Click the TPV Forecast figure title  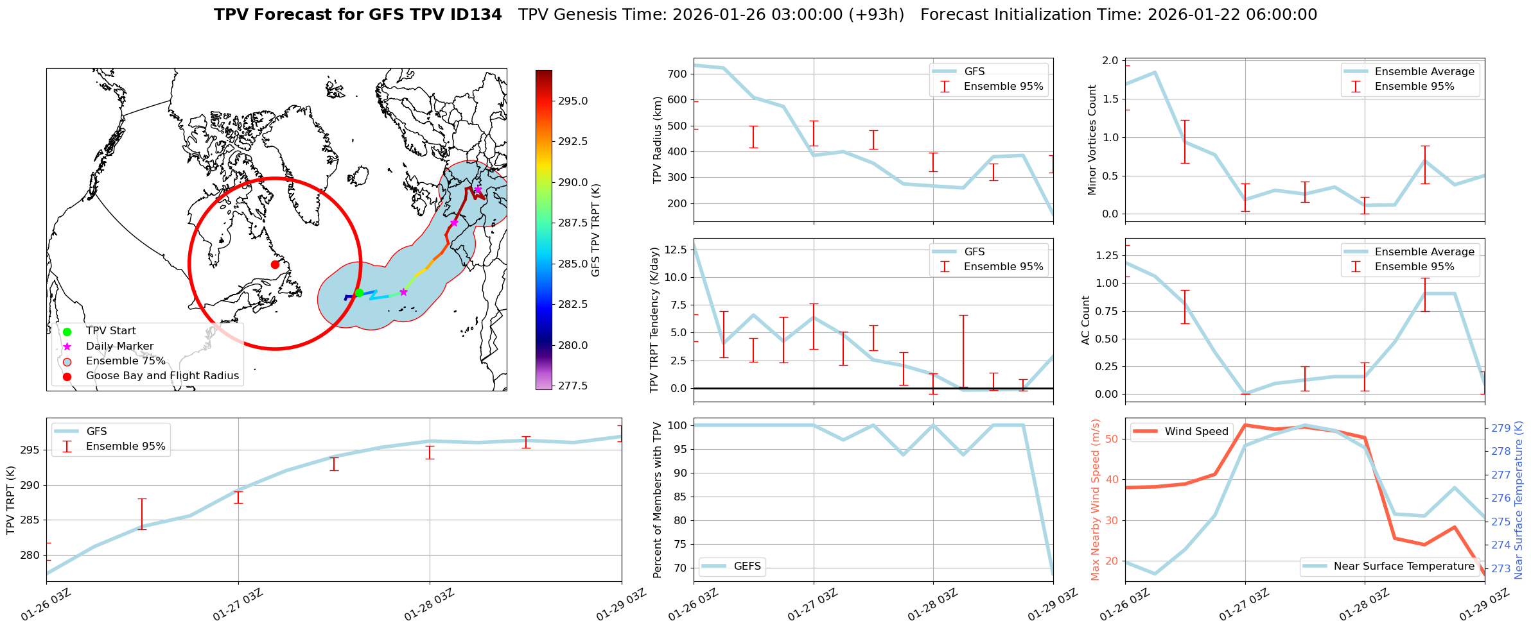[358, 15]
